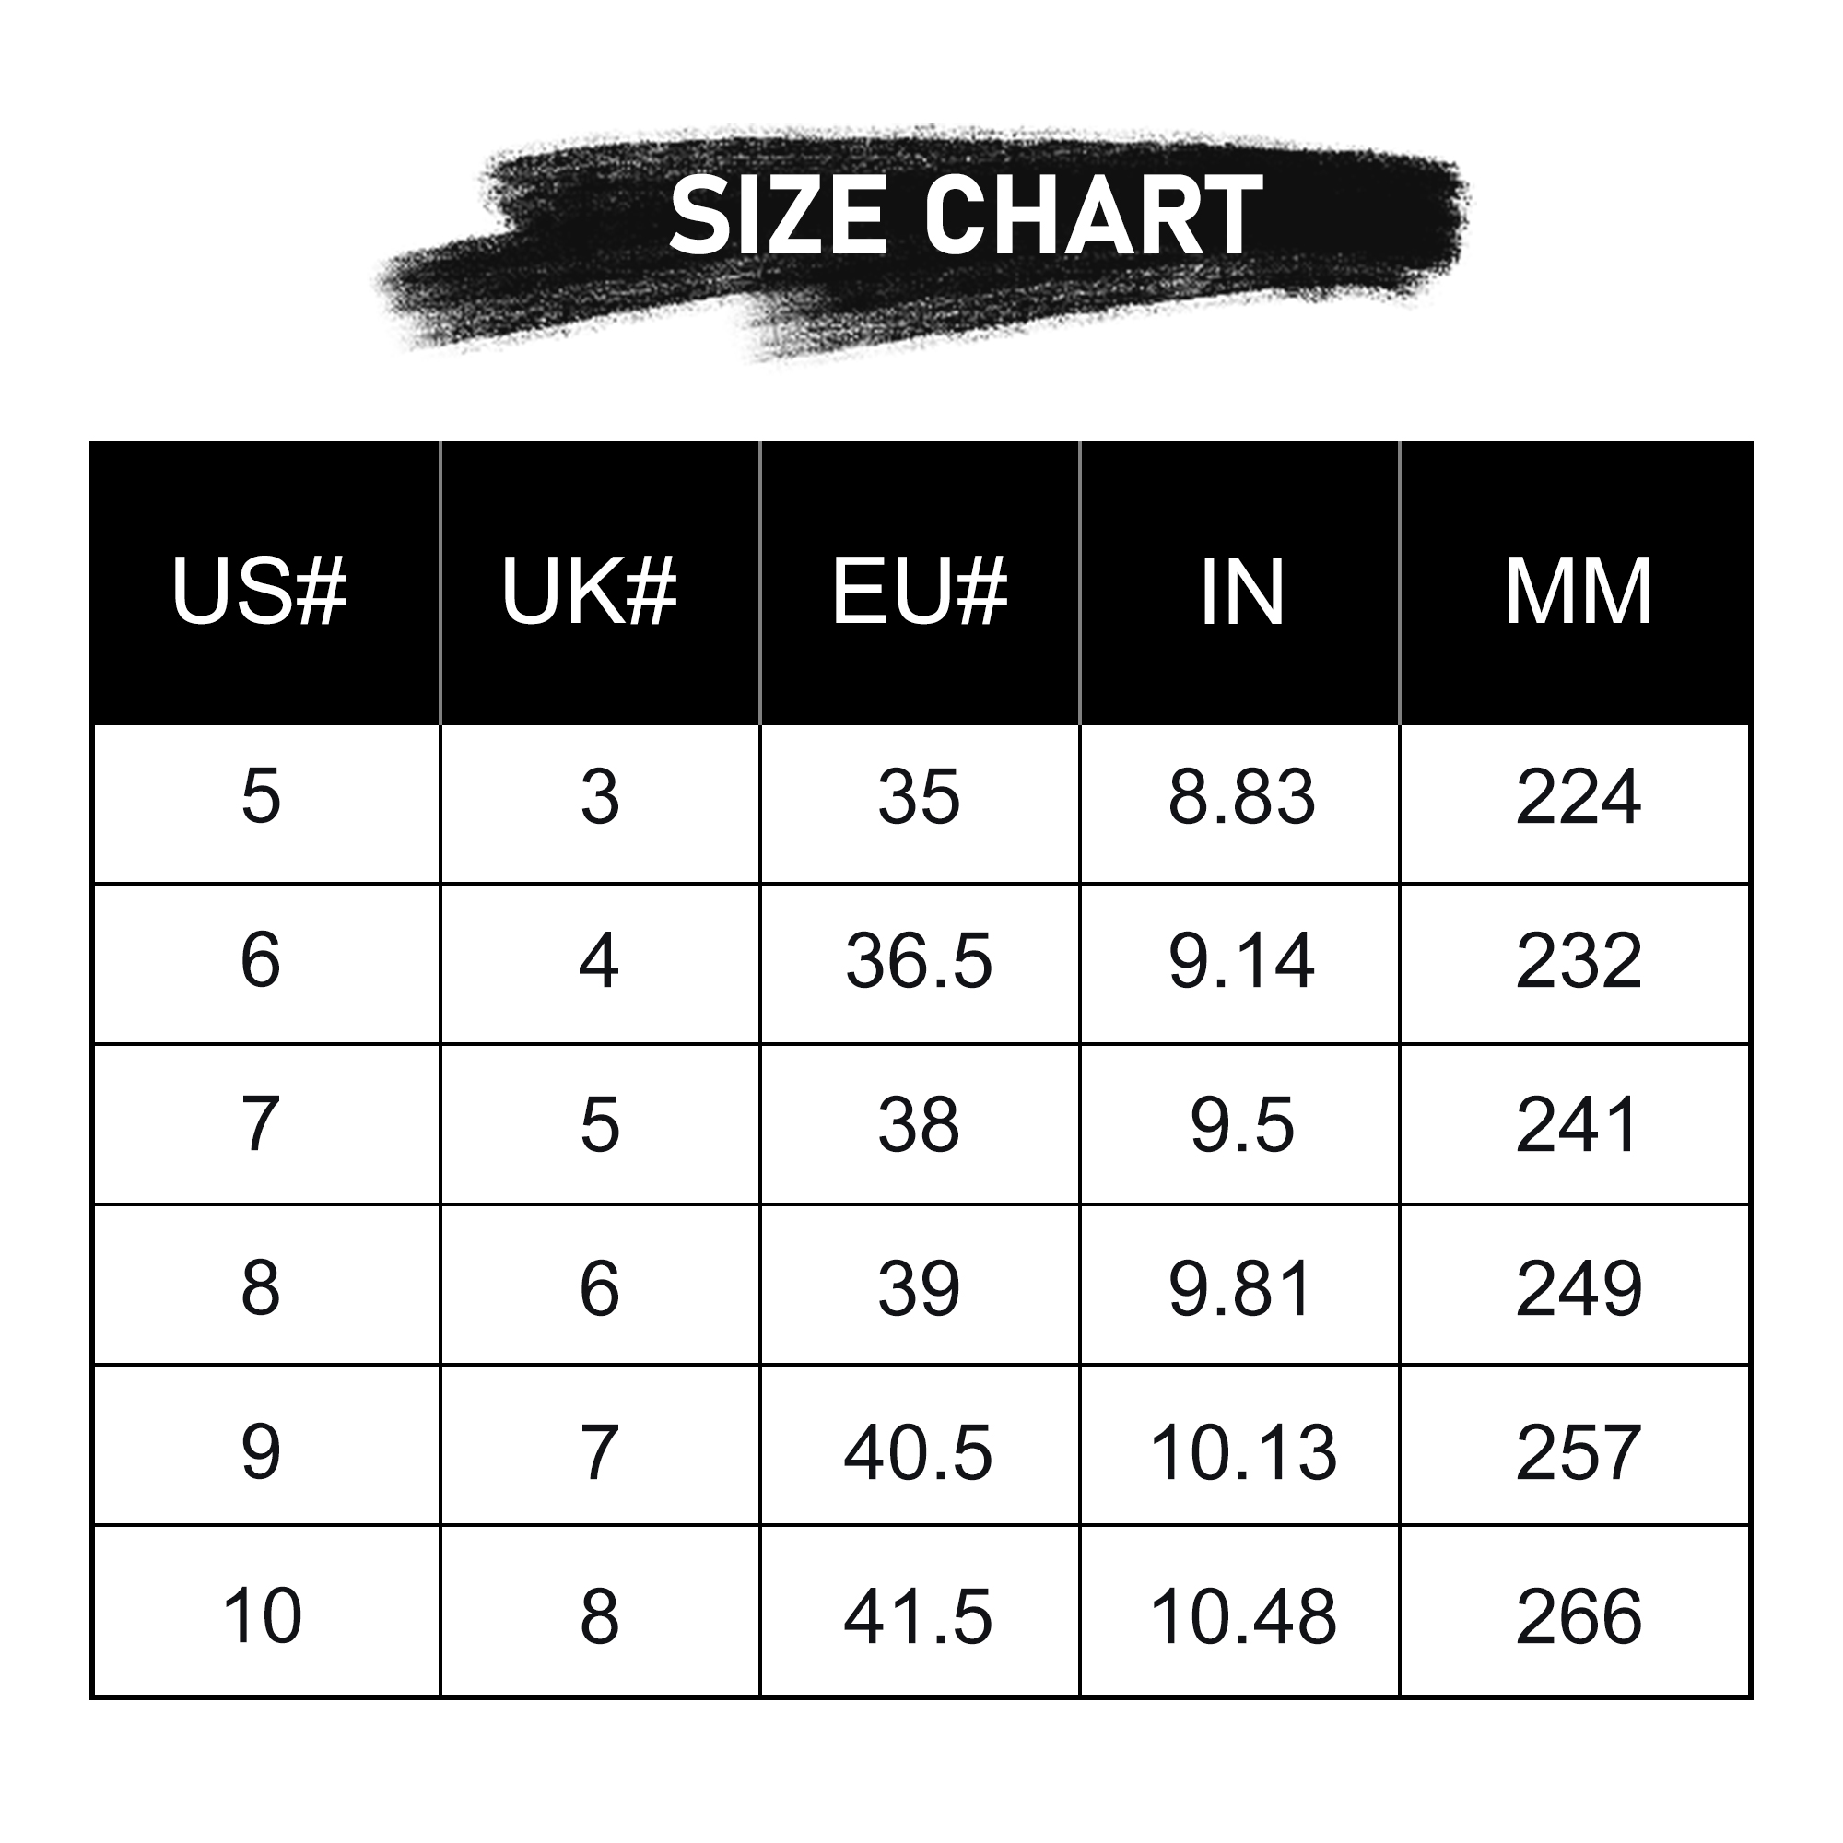Image resolution: width=1843 pixels, height=1843 pixels.
Task: Click the 224 millimeter cell
Action: (x=1578, y=797)
